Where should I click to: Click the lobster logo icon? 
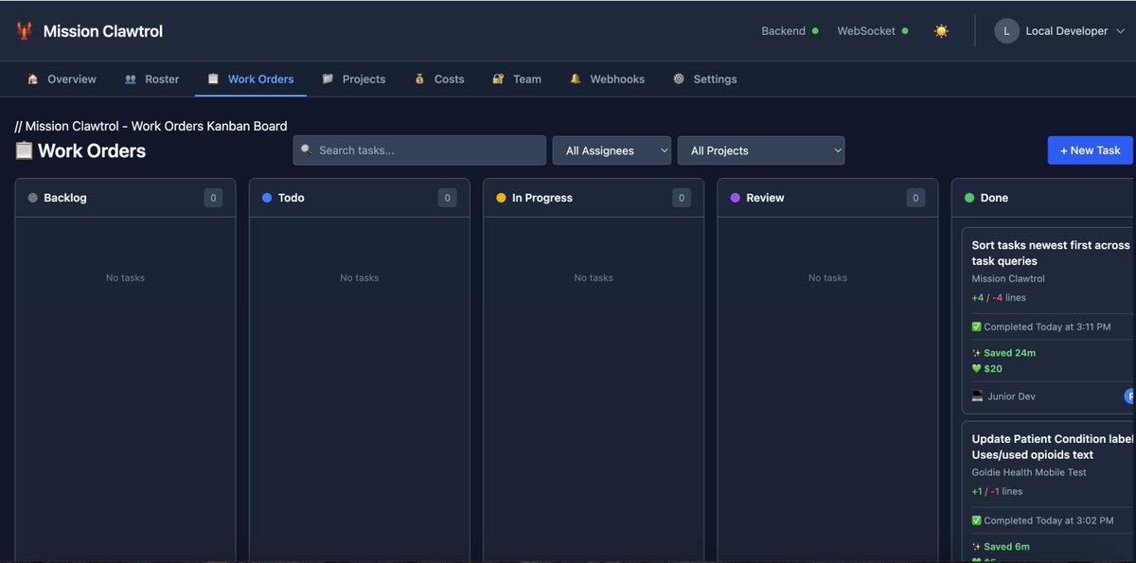tap(25, 31)
